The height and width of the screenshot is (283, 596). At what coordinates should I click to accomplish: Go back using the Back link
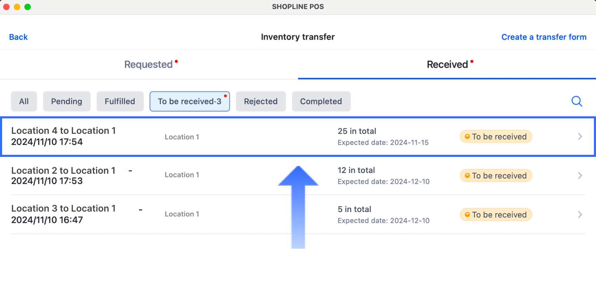[18, 37]
